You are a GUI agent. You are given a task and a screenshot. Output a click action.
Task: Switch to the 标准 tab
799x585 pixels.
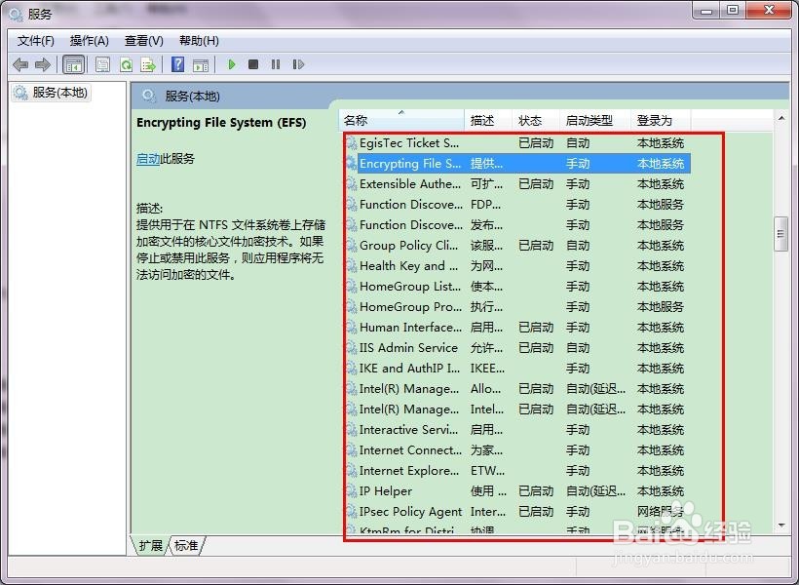point(186,546)
